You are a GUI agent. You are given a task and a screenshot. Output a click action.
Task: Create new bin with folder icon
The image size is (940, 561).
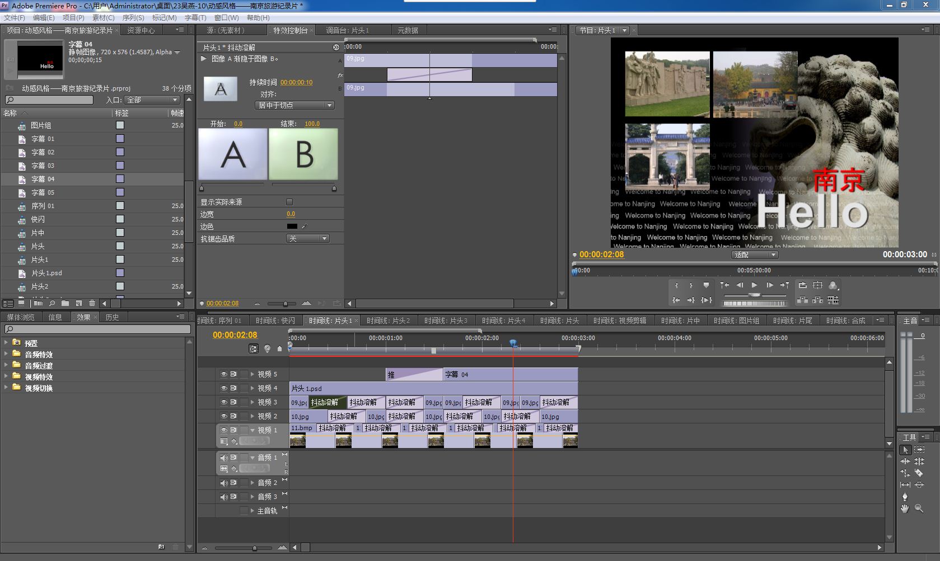pyautogui.click(x=66, y=303)
